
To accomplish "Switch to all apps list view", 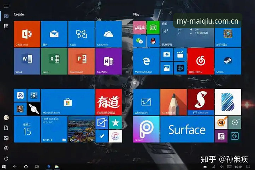I will click(x=6, y=26).
